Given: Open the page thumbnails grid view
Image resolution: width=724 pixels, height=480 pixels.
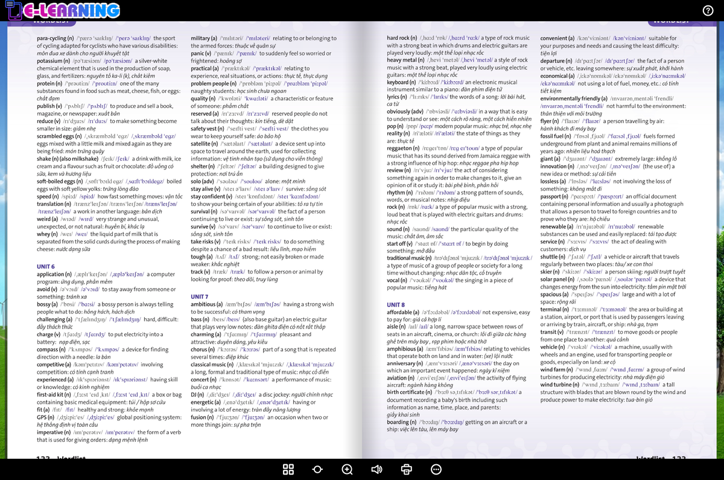Looking at the screenshot, I should point(288,469).
